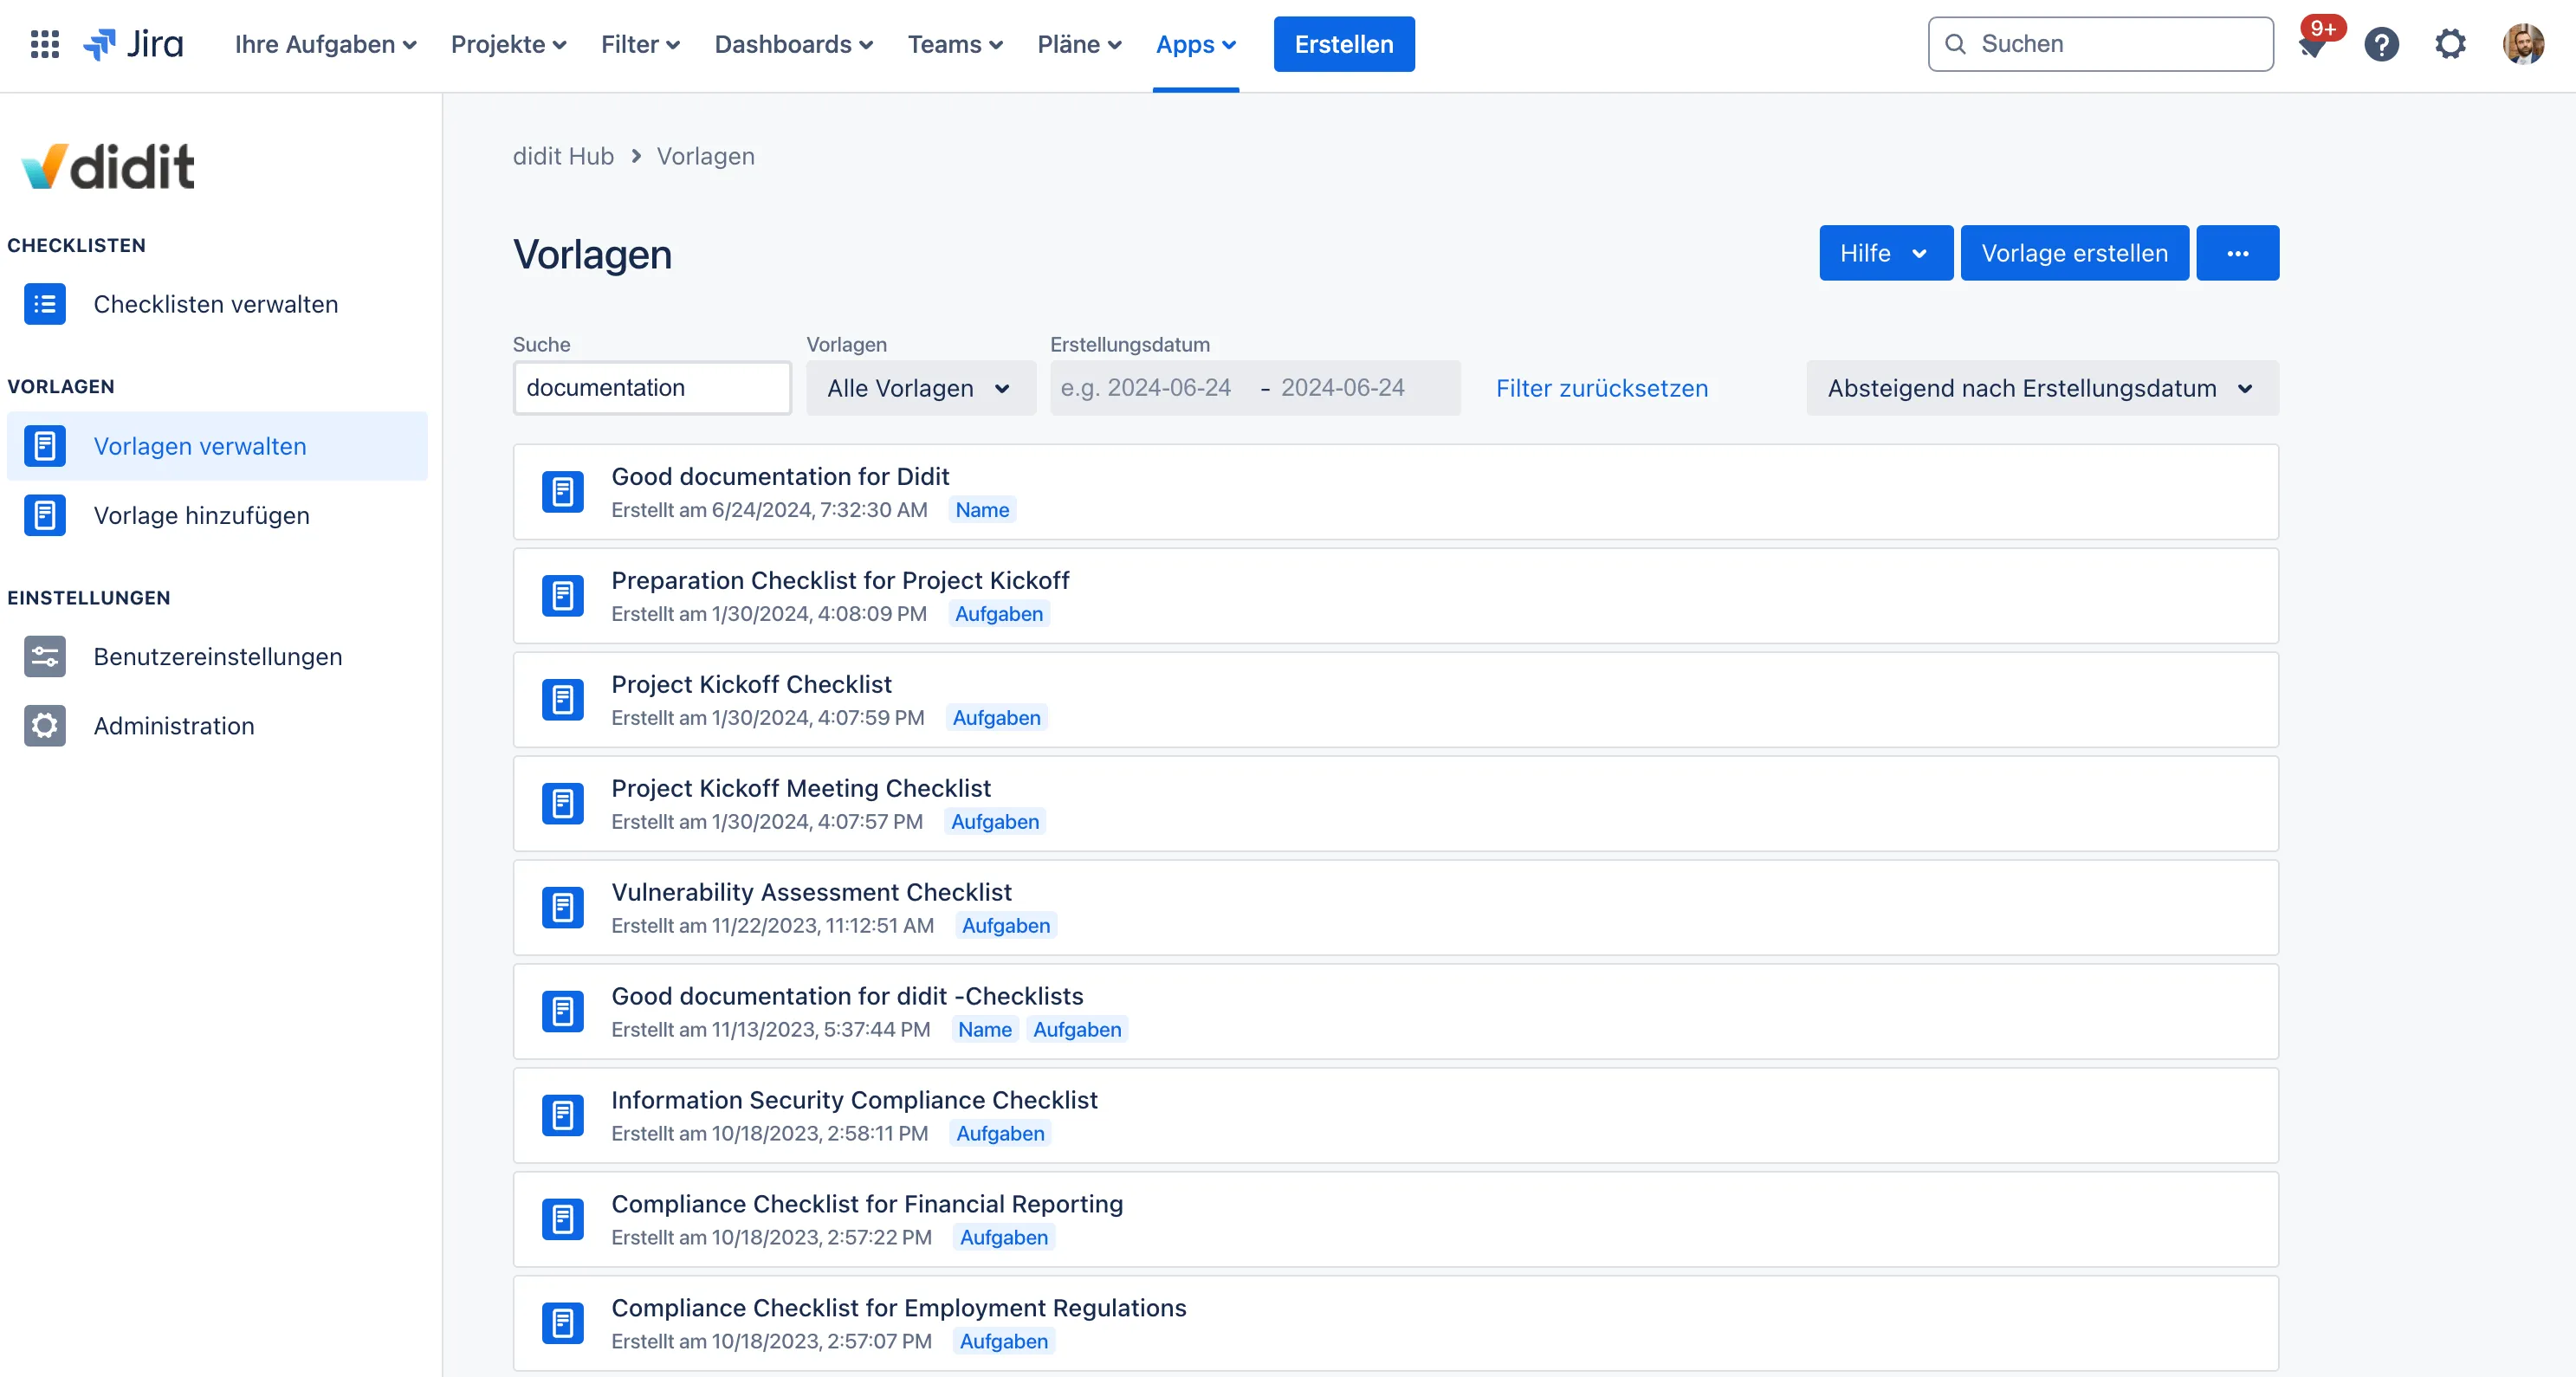Image resolution: width=2576 pixels, height=1377 pixels.
Task: Click the Vorlage erstellen button
Action: pos(2074,253)
